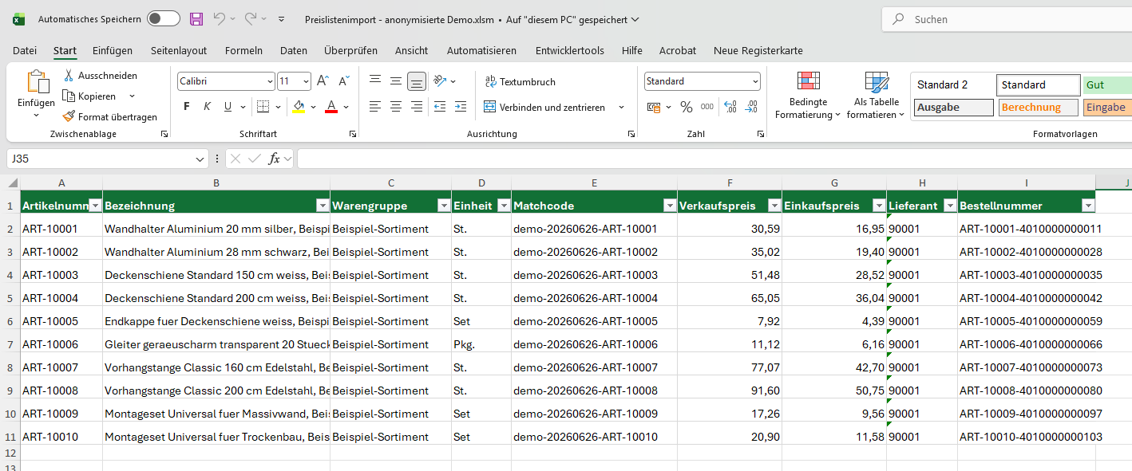1132x471 pixels.
Task: Click the Save icon in title bar
Action: 196,19
